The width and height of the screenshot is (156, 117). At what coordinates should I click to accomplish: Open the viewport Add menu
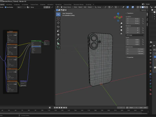coord(85,7)
